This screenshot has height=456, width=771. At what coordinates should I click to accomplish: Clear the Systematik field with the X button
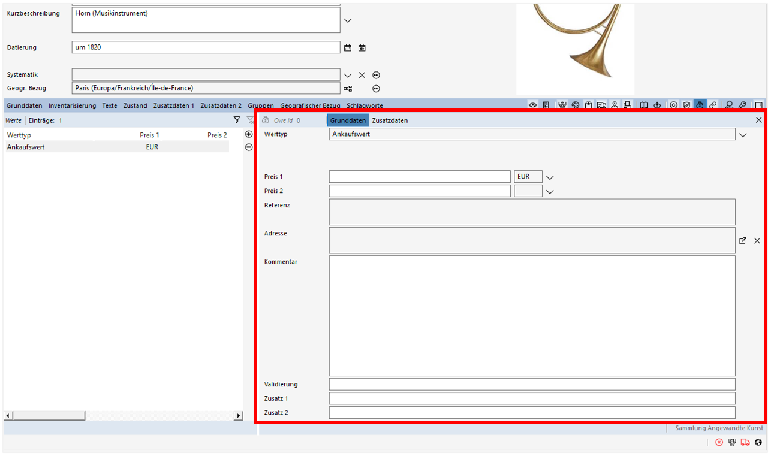tap(362, 75)
